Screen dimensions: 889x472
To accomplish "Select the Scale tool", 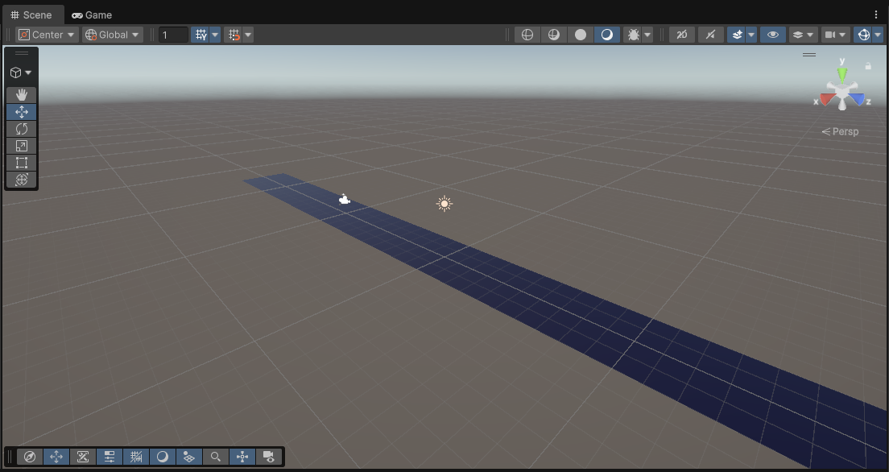I will 22,146.
